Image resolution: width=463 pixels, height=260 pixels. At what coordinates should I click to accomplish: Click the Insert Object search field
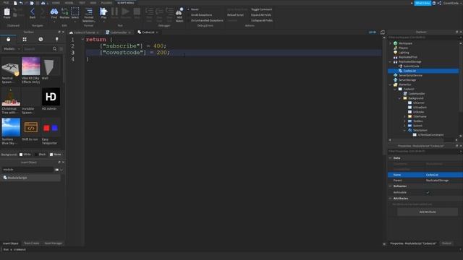click(x=27, y=170)
